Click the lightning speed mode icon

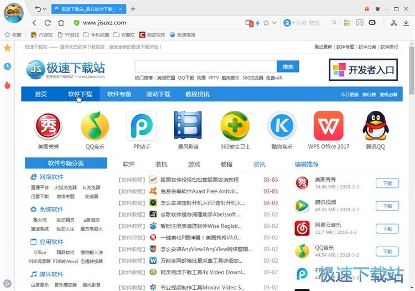[258, 23]
